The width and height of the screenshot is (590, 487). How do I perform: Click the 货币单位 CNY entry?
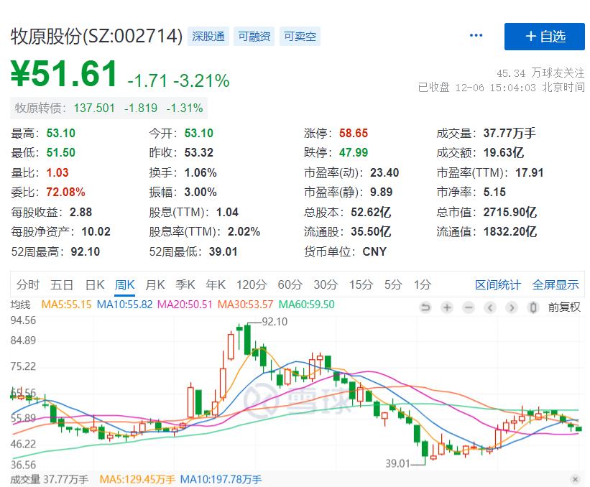pyautogui.click(x=346, y=251)
